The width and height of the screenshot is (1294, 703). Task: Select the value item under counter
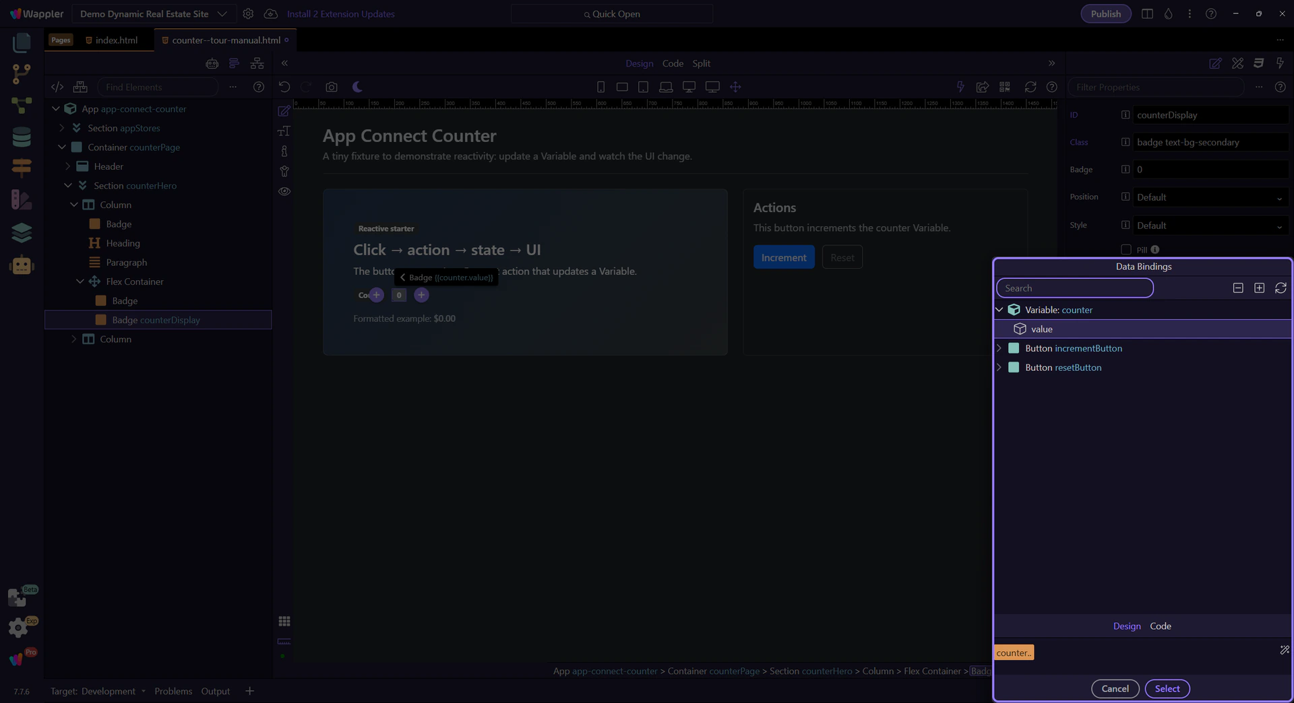pyautogui.click(x=1041, y=329)
